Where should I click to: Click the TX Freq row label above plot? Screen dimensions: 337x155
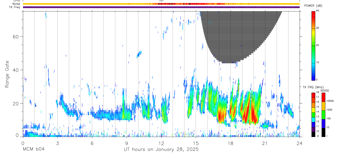coord(15,7)
